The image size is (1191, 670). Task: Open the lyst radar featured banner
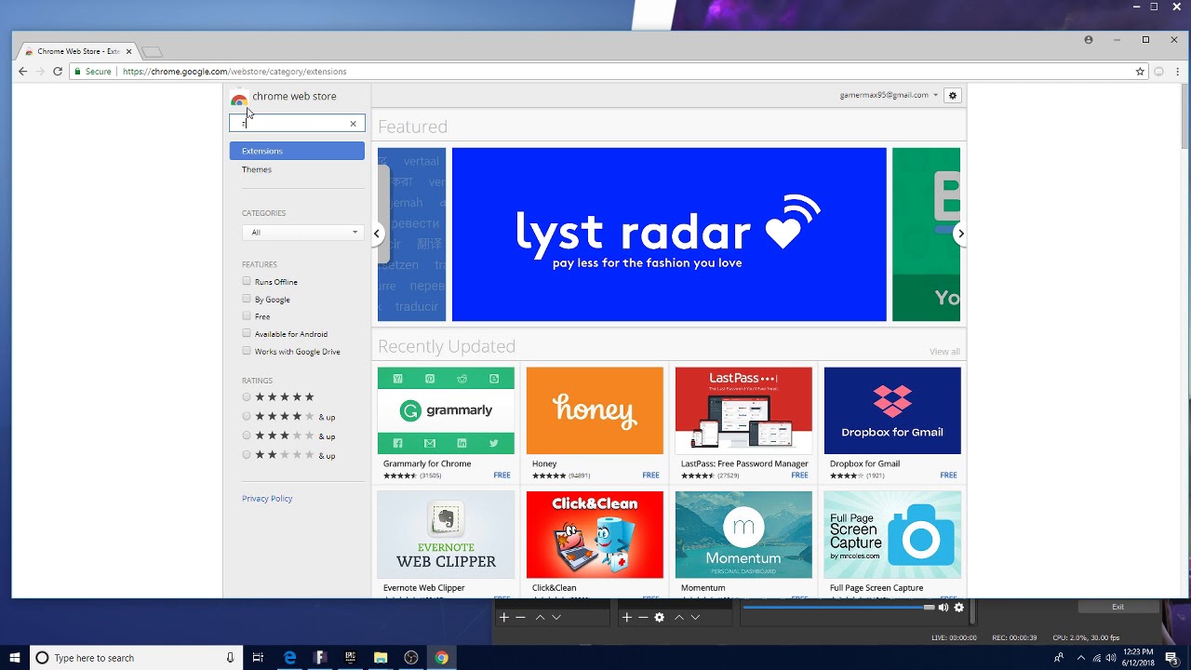click(x=669, y=234)
